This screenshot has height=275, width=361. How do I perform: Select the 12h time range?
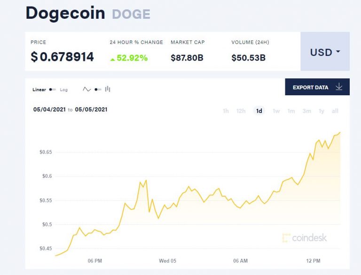241,111
